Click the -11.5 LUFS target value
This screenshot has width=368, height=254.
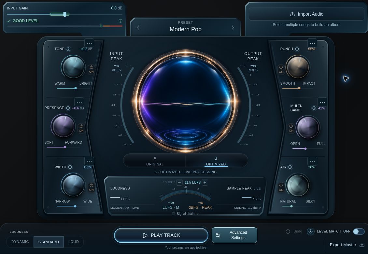coord(192,182)
